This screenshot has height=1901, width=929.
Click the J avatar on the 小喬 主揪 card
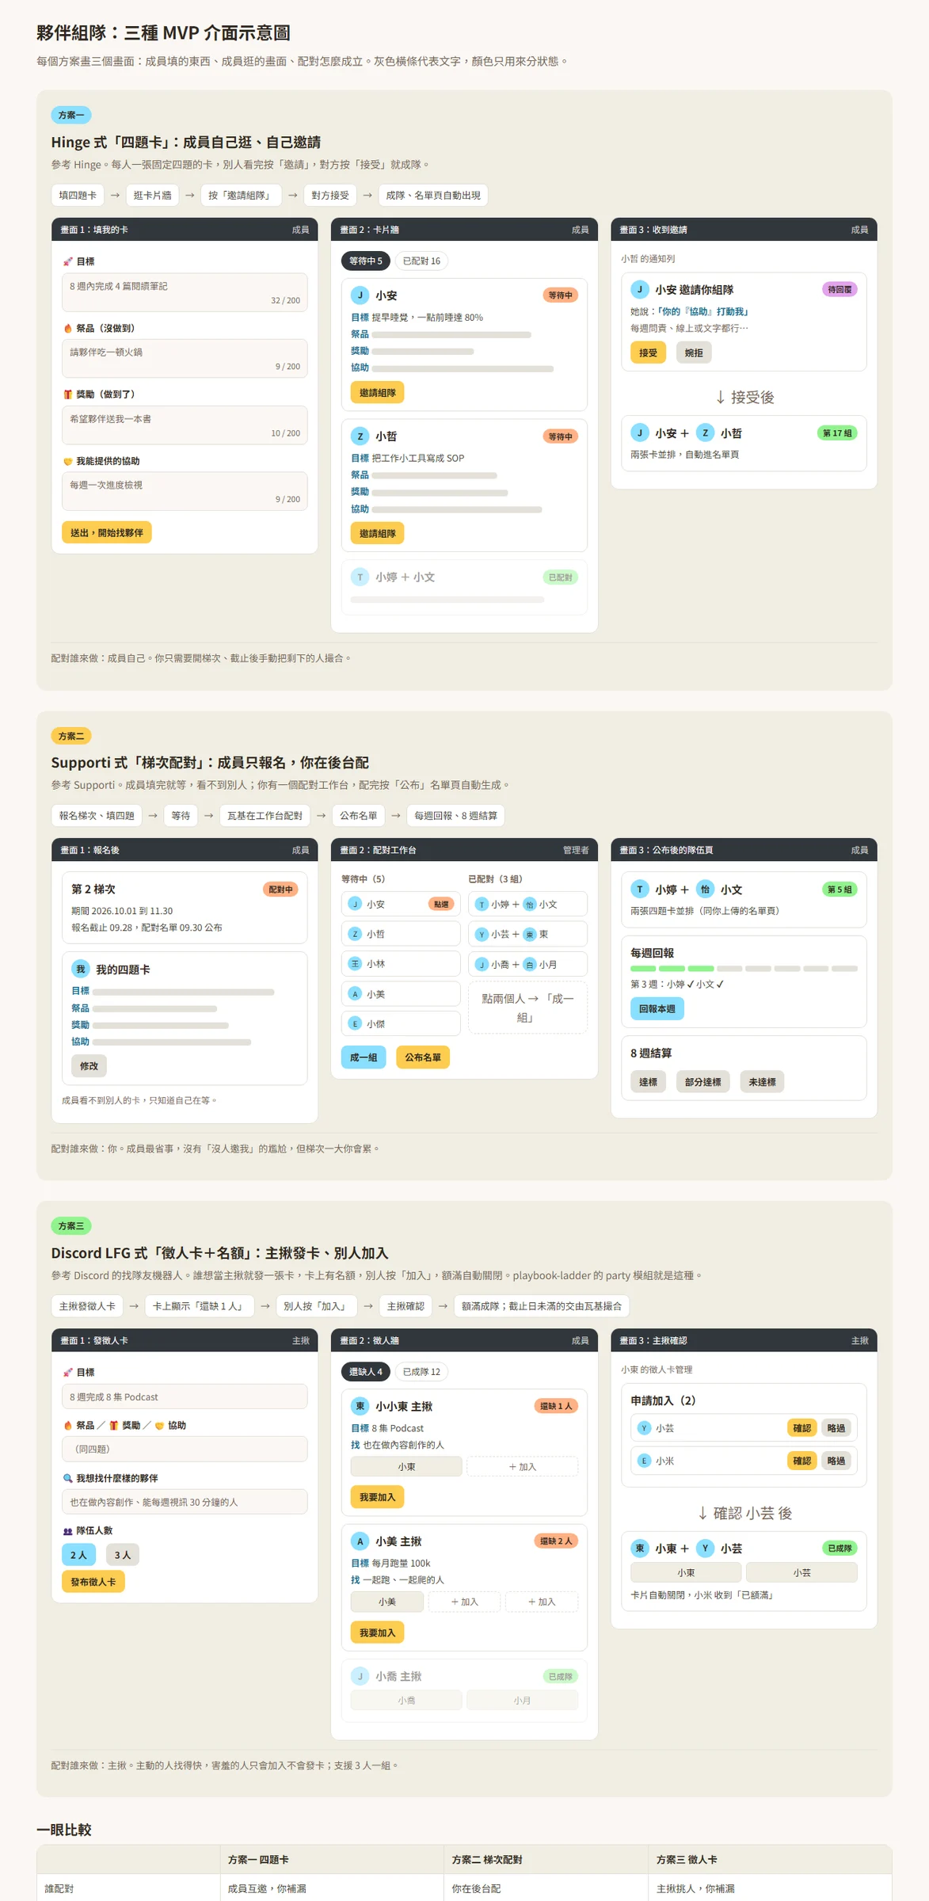[x=360, y=1676]
